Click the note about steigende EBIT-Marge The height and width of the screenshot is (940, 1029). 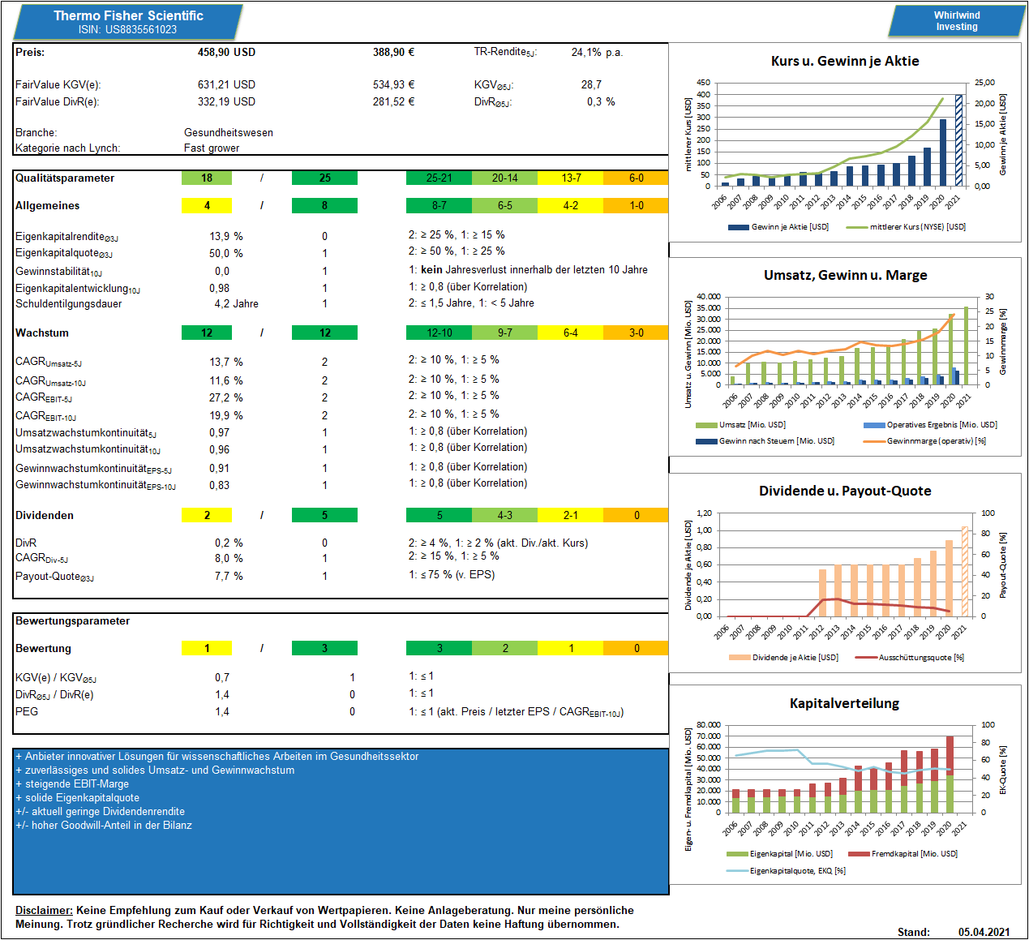(72, 784)
